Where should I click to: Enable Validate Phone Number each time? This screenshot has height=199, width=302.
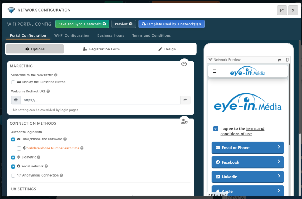[x=19, y=148]
